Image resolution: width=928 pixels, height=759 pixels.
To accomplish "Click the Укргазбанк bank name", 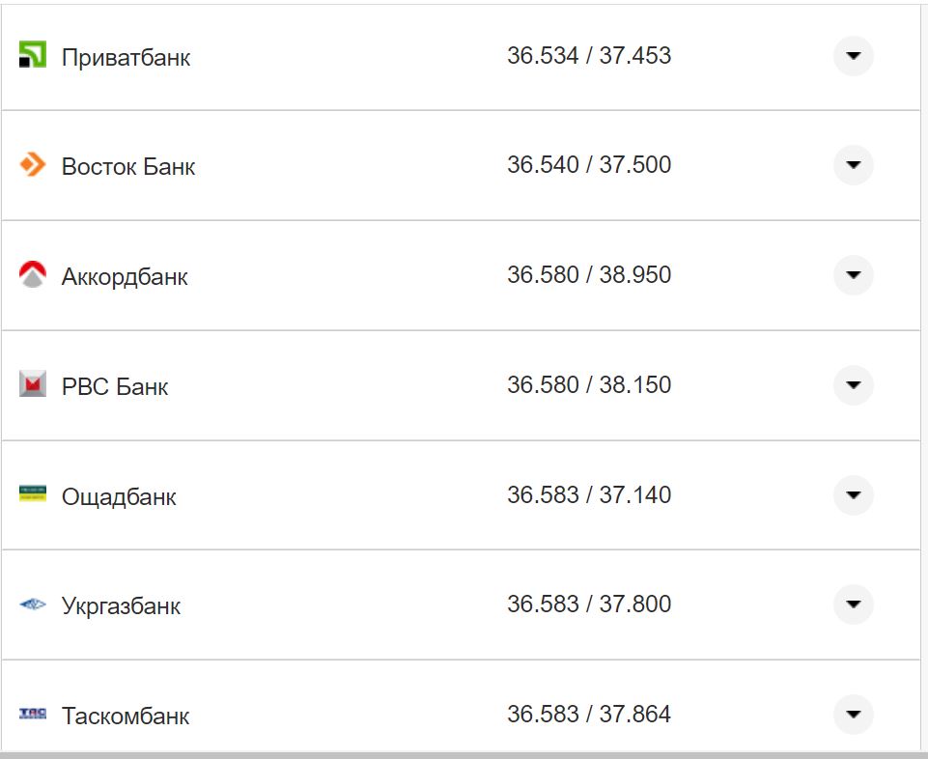I will 121,606.
